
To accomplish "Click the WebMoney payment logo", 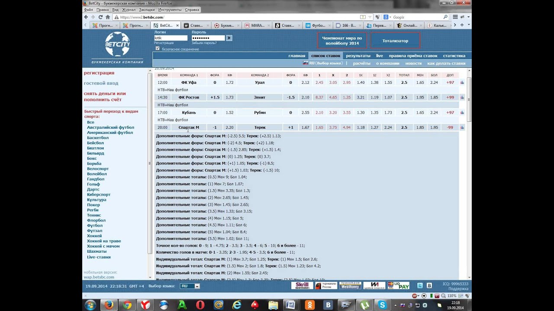I will point(350,286).
